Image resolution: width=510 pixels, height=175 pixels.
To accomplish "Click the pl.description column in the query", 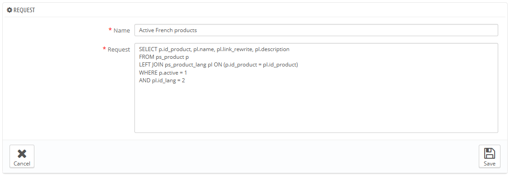I will (272, 49).
